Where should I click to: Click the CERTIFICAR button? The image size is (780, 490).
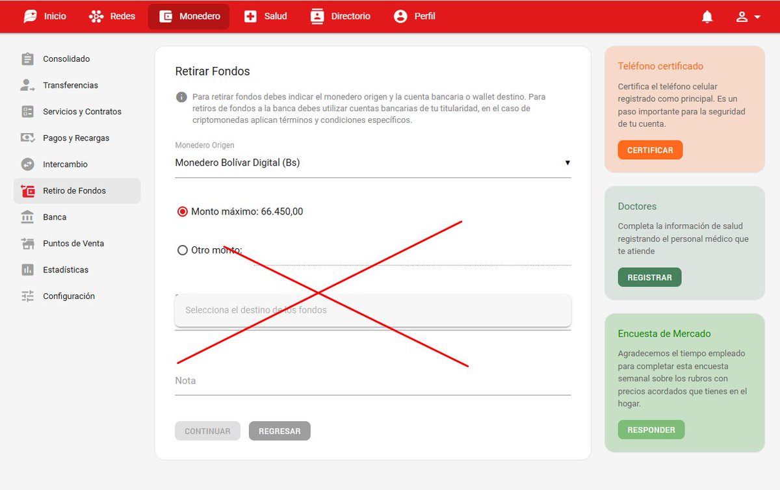(x=650, y=150)
